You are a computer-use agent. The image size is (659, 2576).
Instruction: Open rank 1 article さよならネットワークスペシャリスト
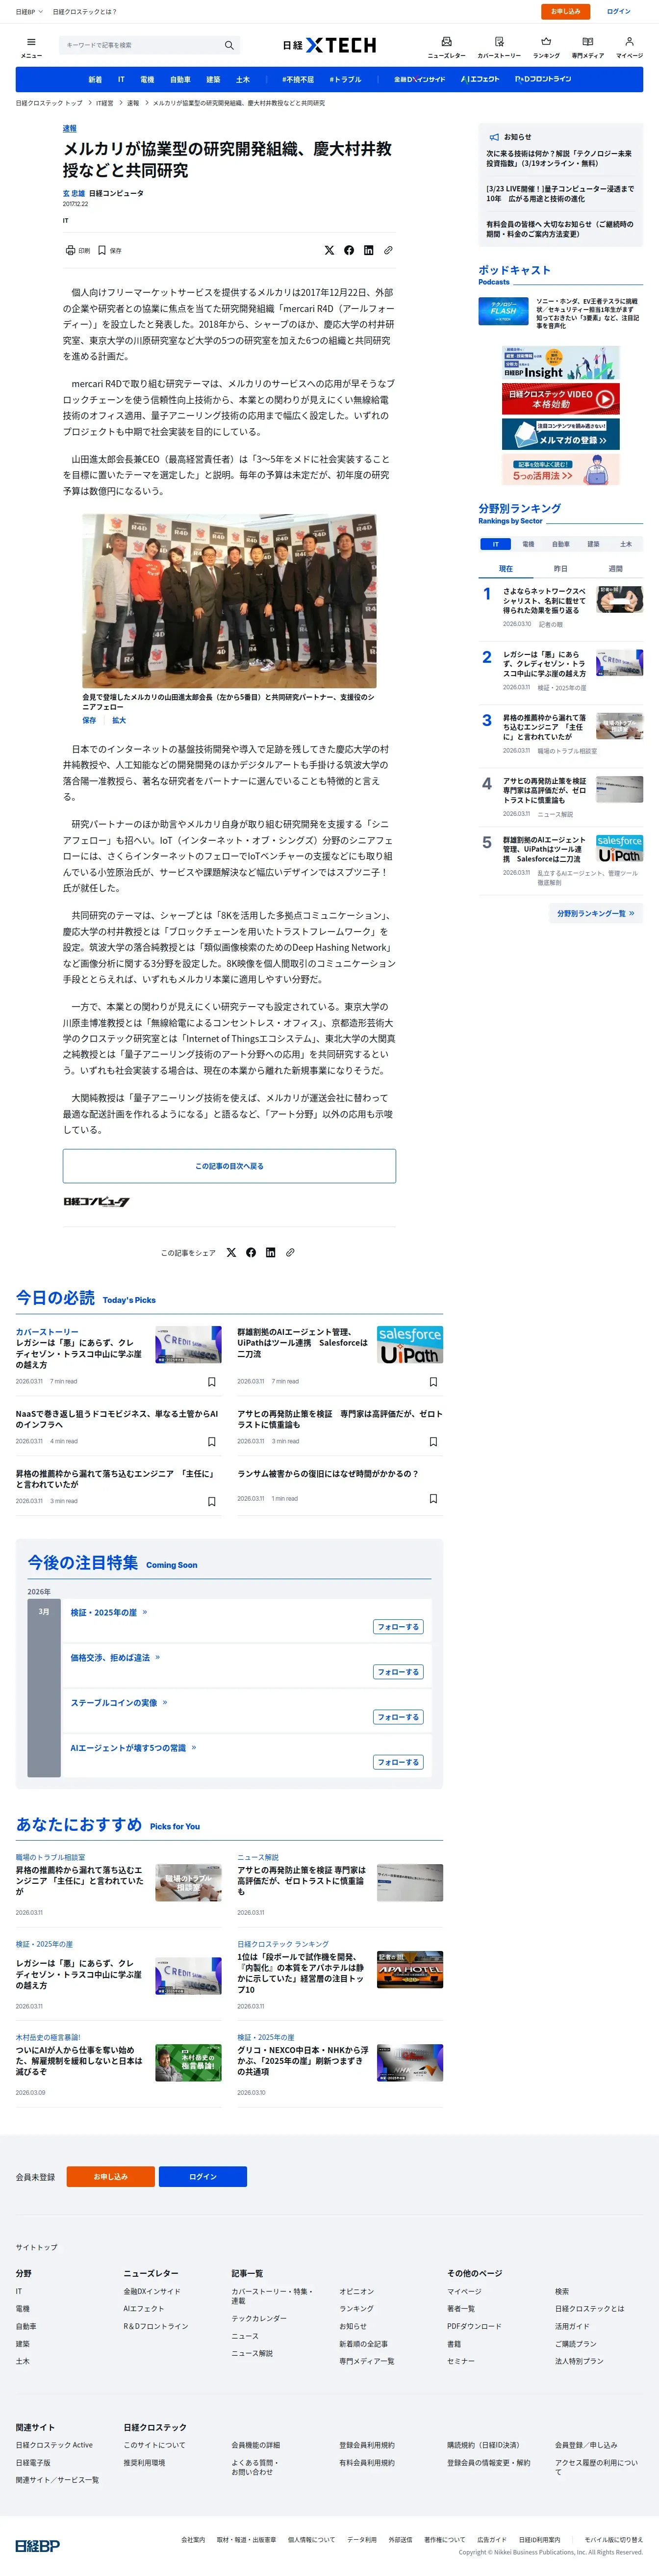pyautogui.click(x=544, y=601)
